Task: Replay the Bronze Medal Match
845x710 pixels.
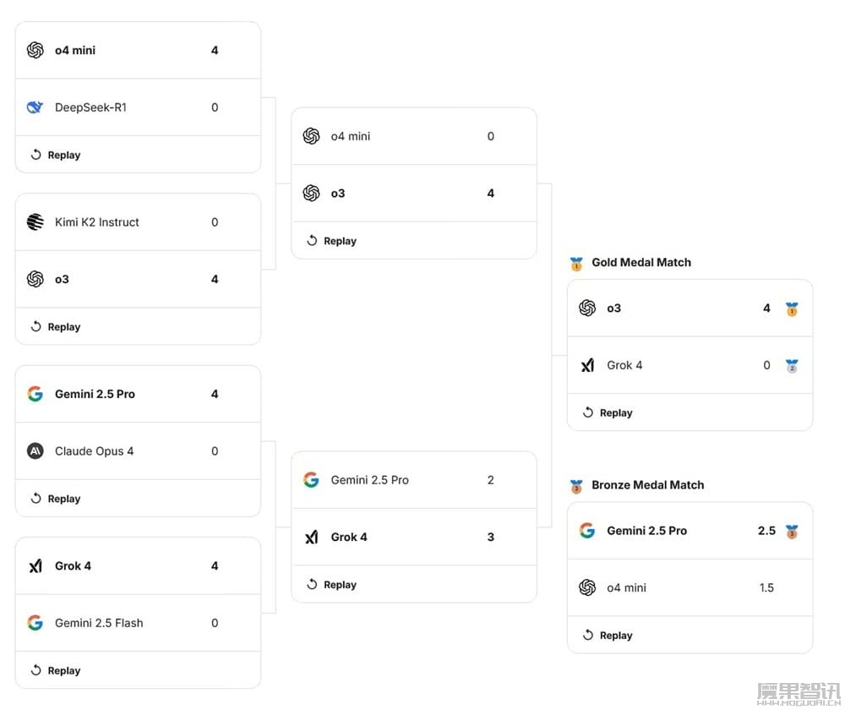Action: [608, 636]
